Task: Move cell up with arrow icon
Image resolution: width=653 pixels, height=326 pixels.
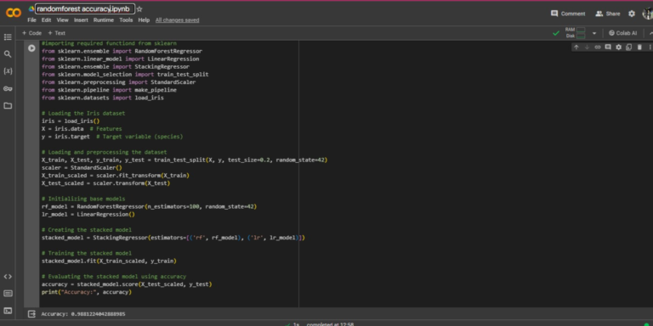Action: 576,47
